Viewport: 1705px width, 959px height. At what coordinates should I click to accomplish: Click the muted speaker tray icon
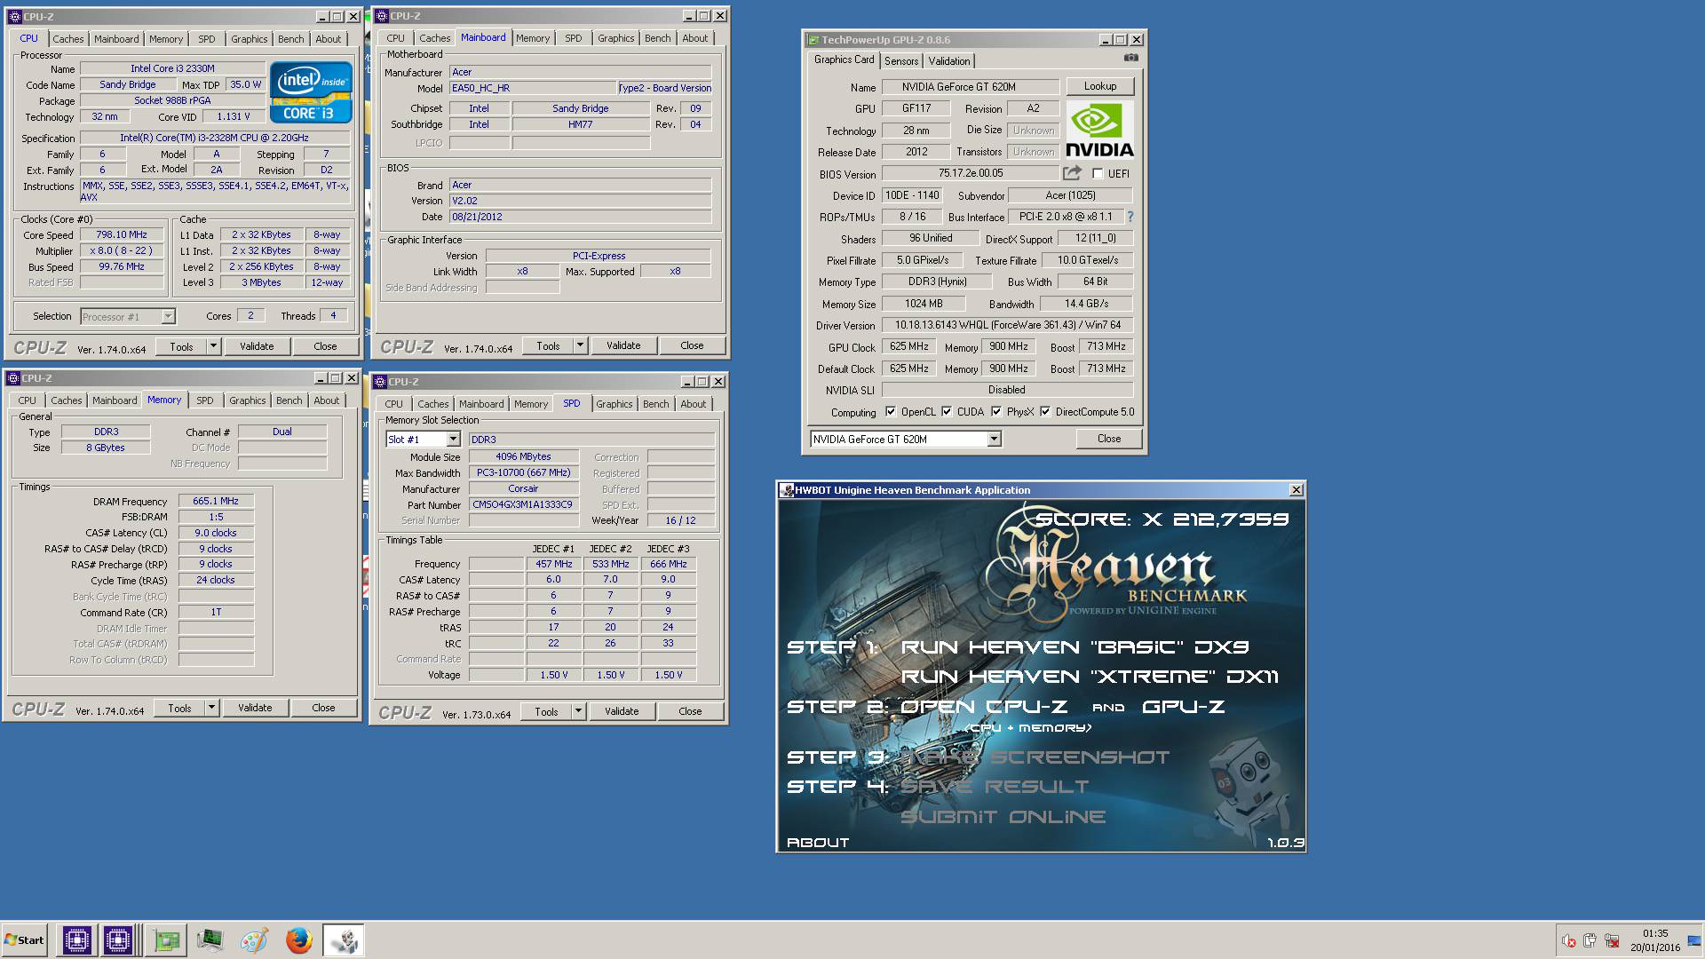click(1569, 940)
